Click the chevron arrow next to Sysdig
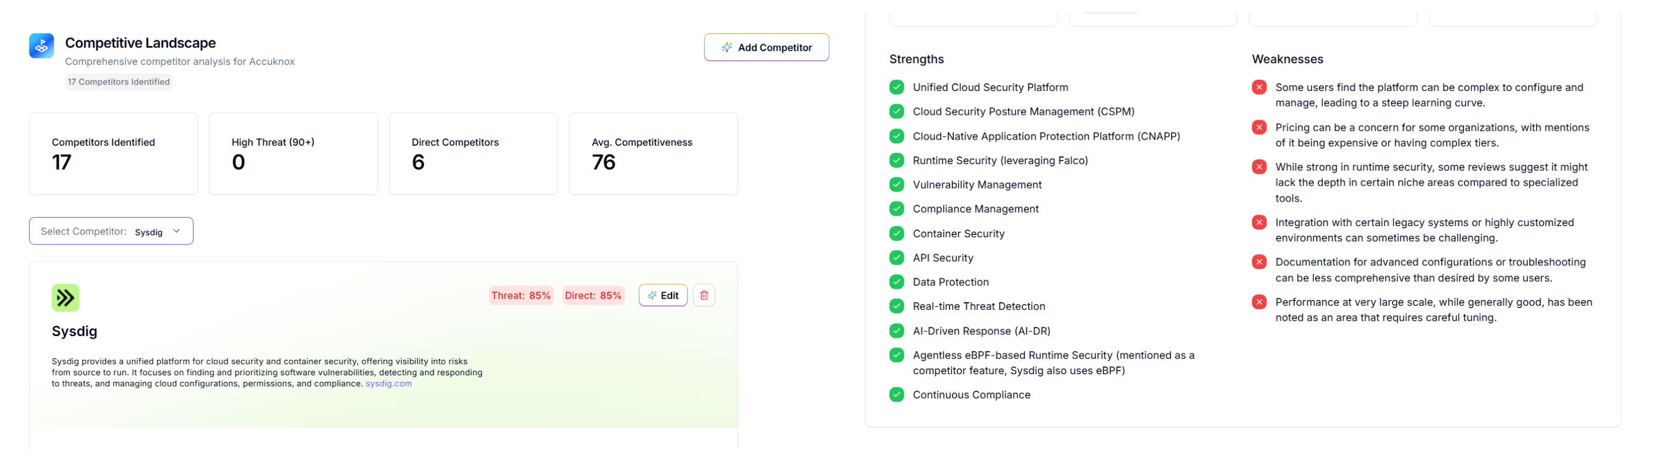1667x461 pixels. tap(176, 231)
